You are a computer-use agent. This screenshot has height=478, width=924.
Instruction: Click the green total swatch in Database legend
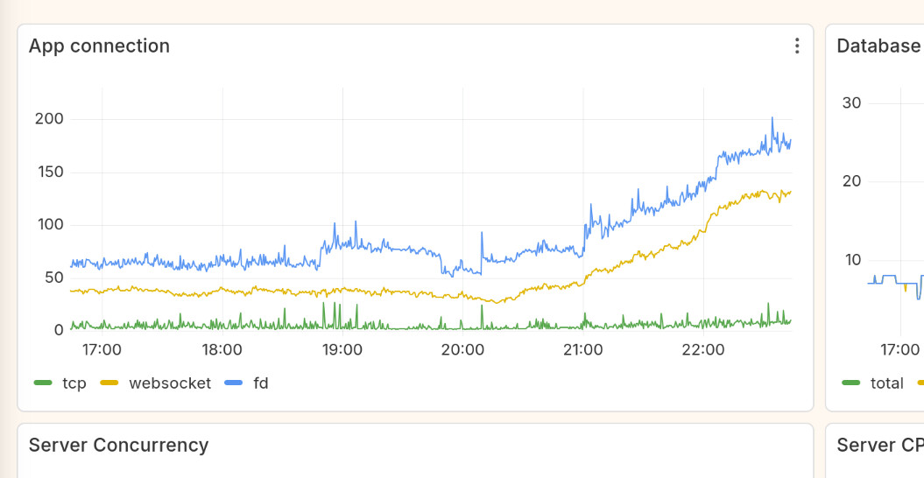tap(850, 383)
